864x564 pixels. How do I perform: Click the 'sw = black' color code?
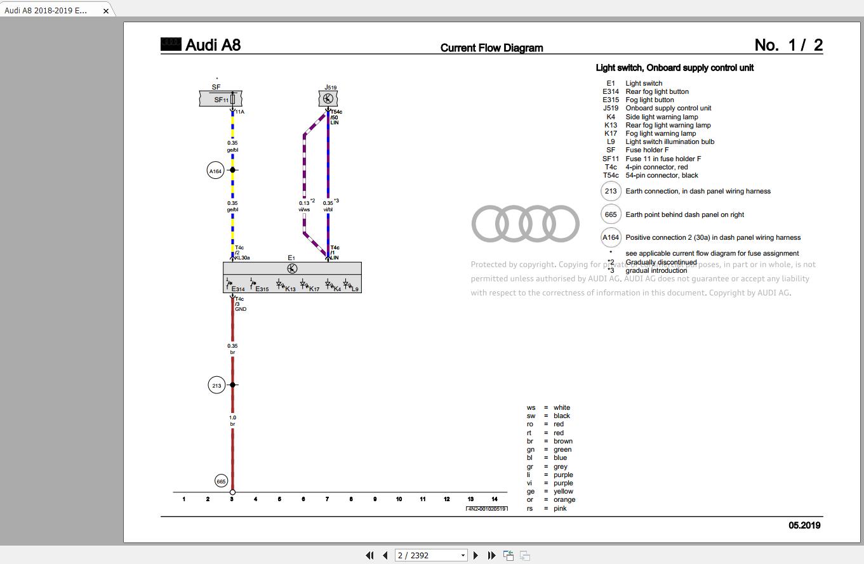pyautogui.click(x=548, y=416)
